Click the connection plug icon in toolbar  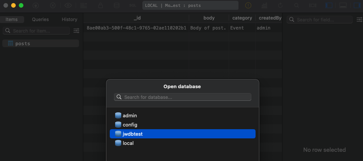(36, 5)
